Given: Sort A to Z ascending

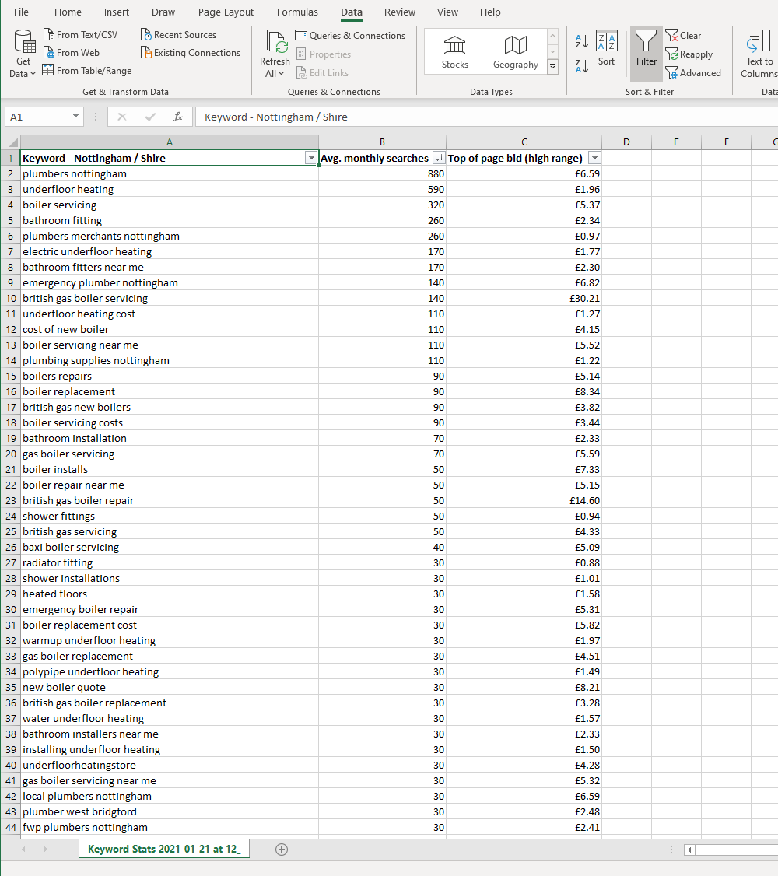Looking at the screenshot, I should click(581, 40).
